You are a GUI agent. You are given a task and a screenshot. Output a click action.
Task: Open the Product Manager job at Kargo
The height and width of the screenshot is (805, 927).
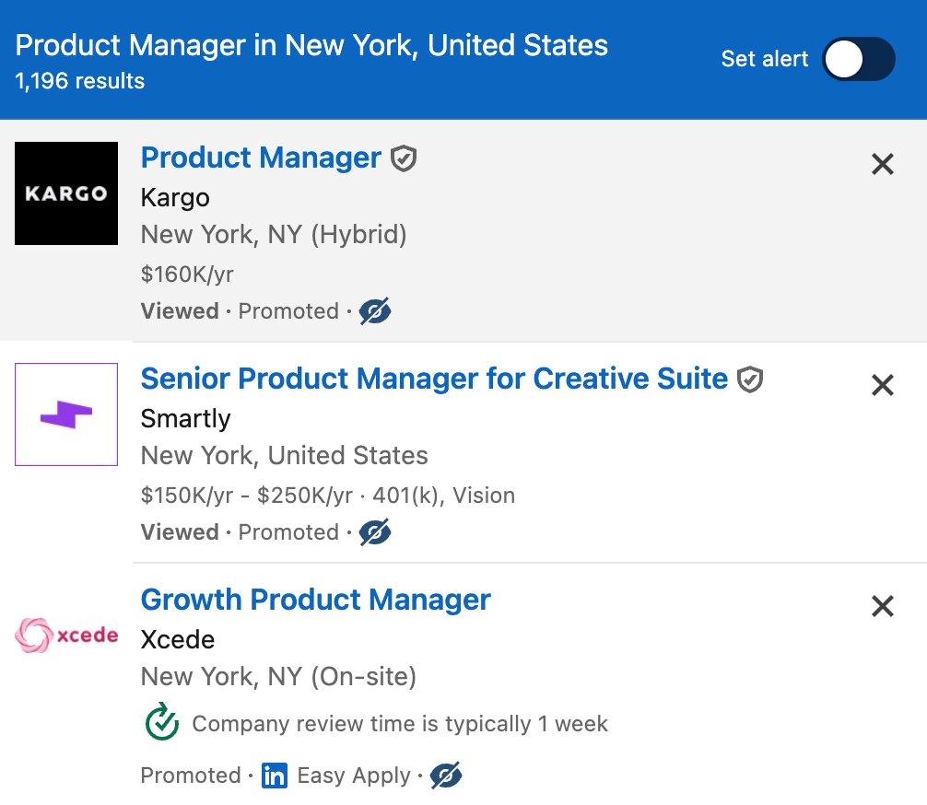(x=261, y=157)
